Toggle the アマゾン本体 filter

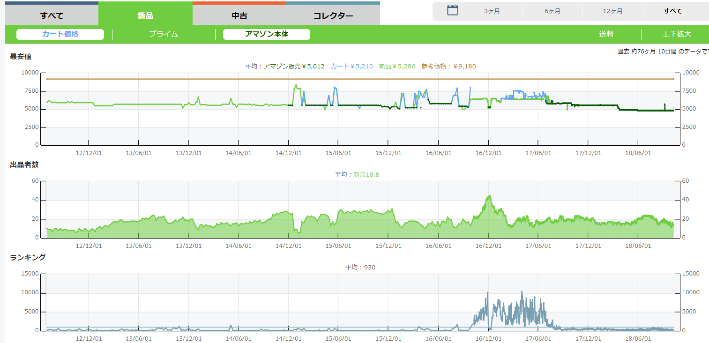[x=267, y=34]
